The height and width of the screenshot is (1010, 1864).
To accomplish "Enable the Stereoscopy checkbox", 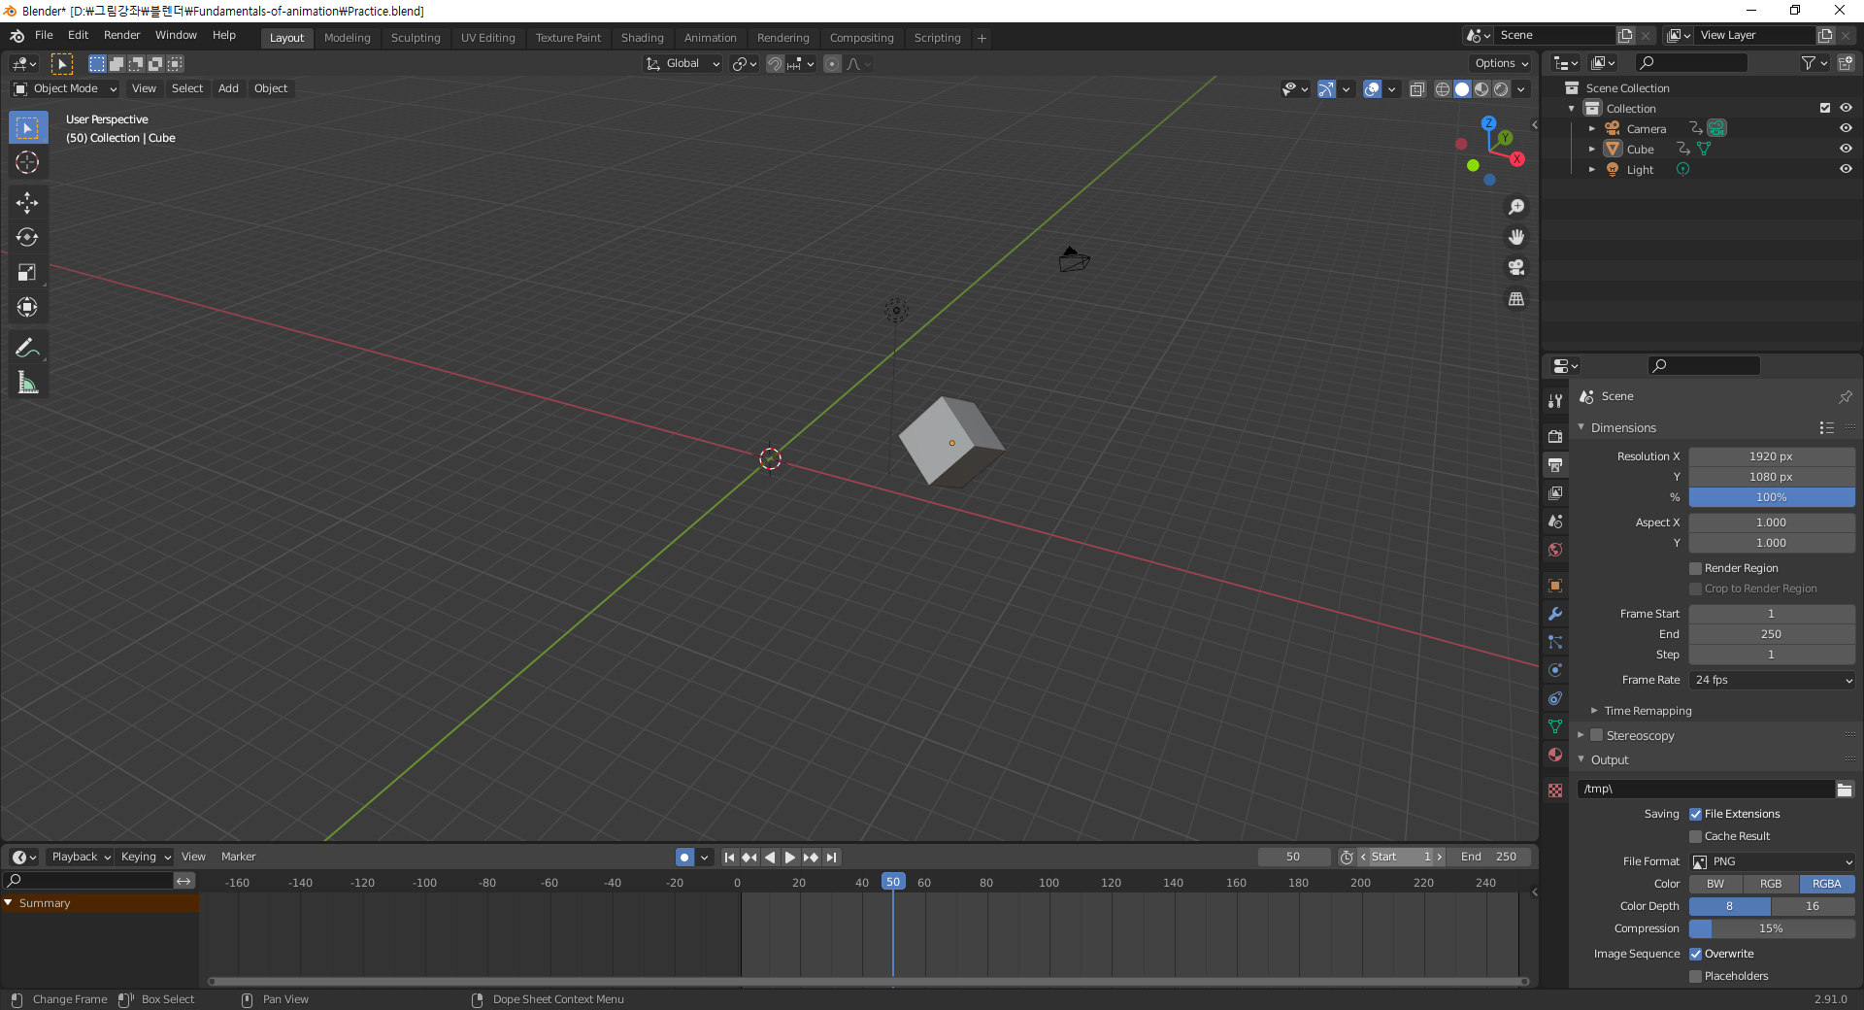I will 1597,735.
